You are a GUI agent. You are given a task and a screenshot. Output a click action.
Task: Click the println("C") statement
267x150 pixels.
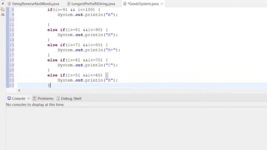pyautogui.click(x=88, y=65)
